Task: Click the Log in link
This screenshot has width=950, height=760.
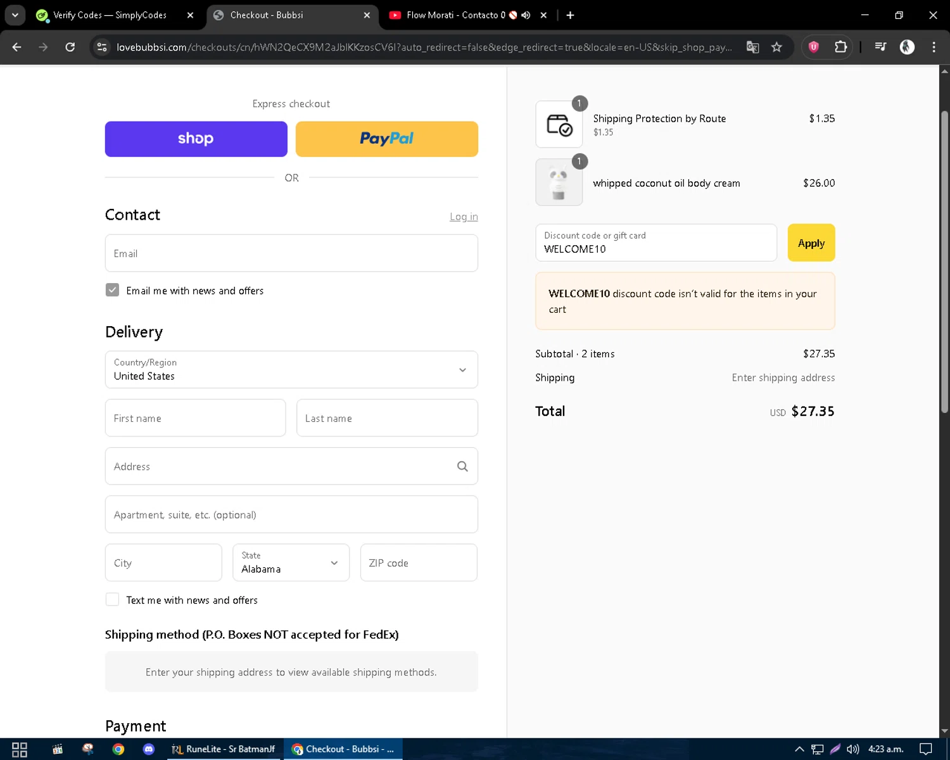Action: pos(464,217)
